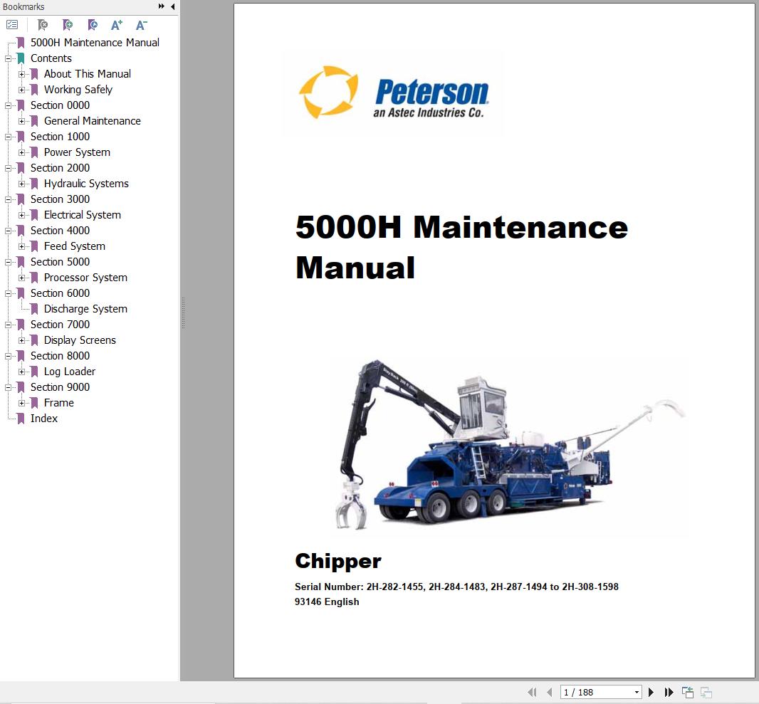Viewport: 759px width, 704px height.
Task: Go to the Discharge System bookmark
Action: click(85, 309)
